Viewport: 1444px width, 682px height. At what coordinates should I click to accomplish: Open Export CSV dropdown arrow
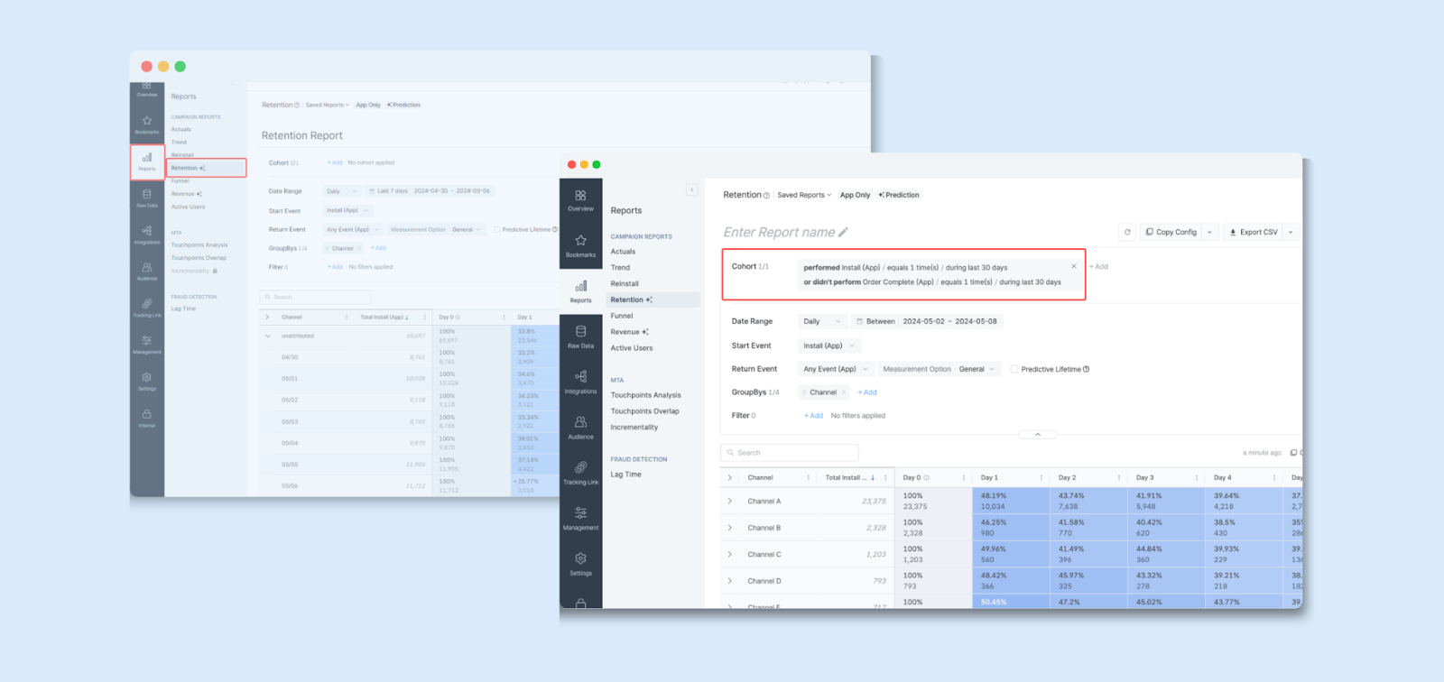click(1291, 232)
